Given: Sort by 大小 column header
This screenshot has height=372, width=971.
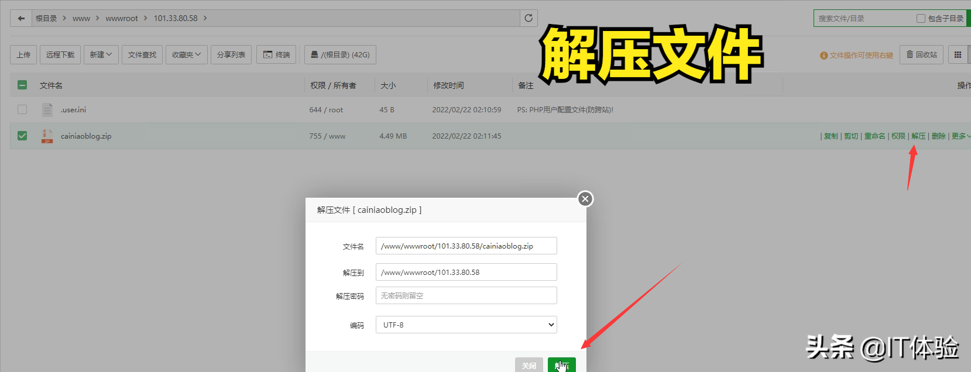Looking at the screenshot, I should [388, 85].
